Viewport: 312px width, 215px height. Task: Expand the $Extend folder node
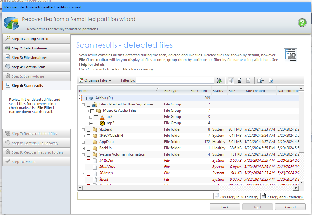pyautogui.click(x=83, y=130)
